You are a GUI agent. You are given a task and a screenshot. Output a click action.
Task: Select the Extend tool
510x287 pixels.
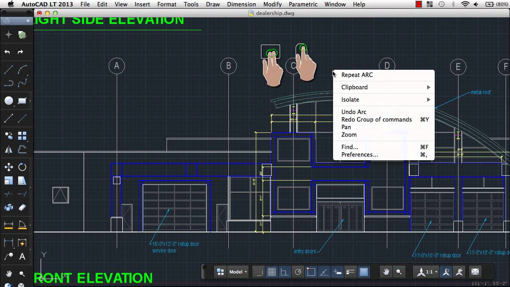(x=22, y=194)
